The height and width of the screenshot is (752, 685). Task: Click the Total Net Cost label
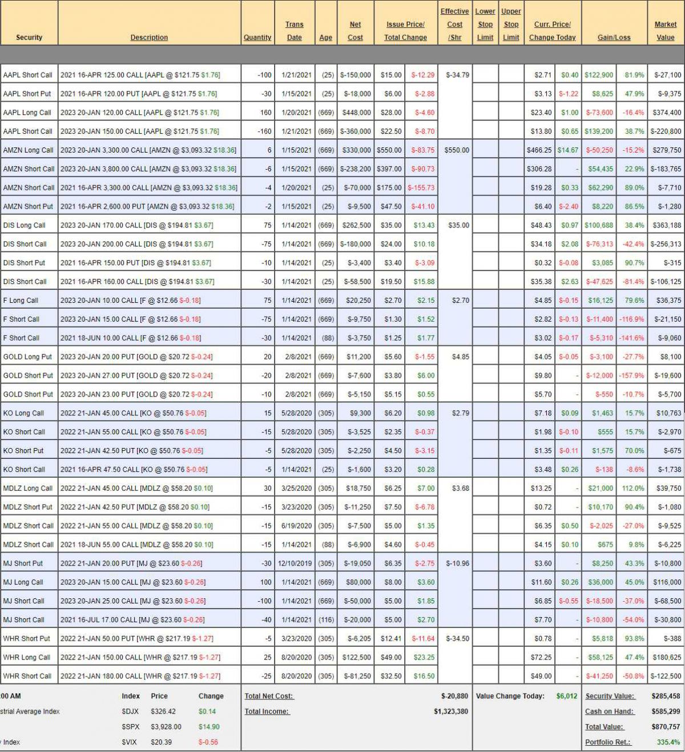(x=269, y=697)
